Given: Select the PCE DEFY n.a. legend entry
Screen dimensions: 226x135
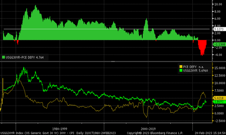Looking at the screenshot, I should 193,67.
